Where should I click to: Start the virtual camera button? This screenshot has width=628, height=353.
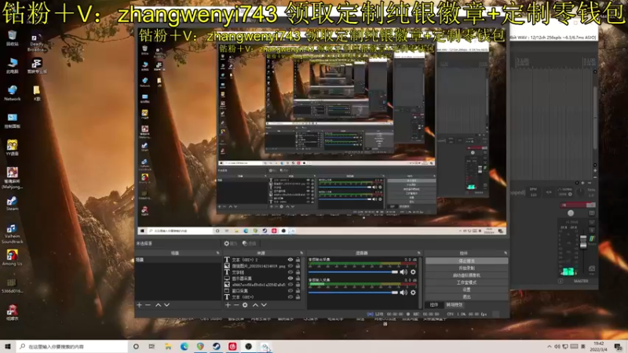pyautogui.click(x=466, y=275)
